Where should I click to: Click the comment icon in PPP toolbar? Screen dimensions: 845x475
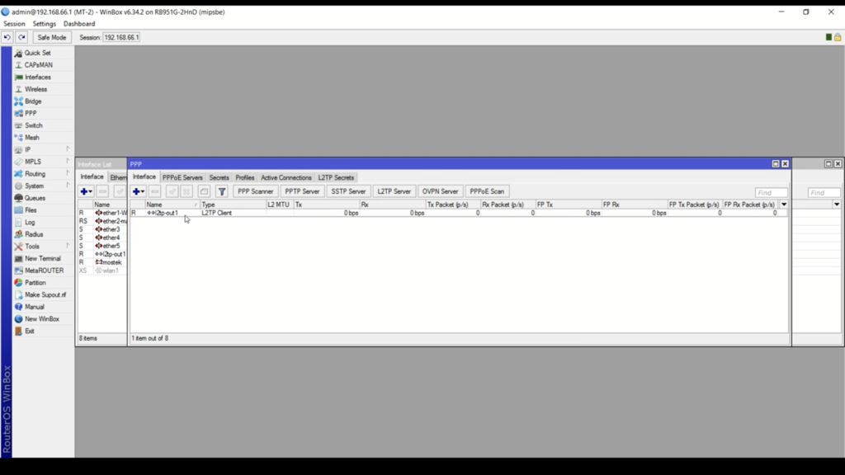coord(204,191)
